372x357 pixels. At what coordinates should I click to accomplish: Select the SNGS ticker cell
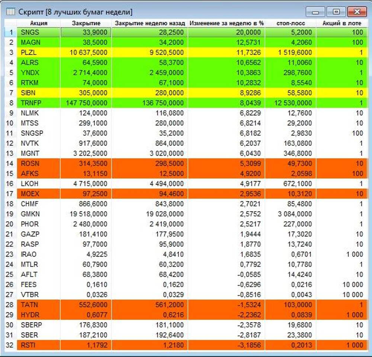(30, 32)
